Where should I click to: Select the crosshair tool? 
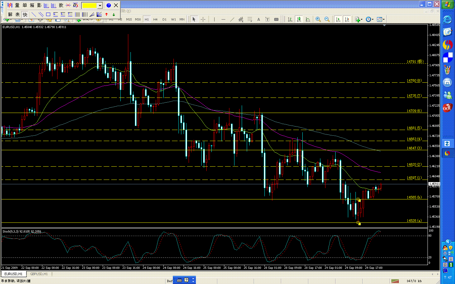pyautogui.click(x=203, y=20)
